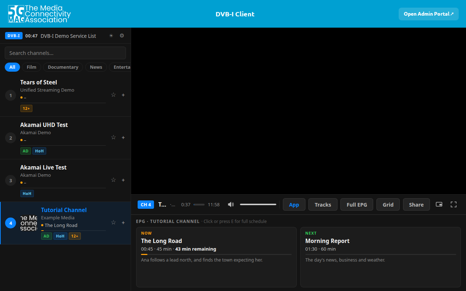Click the 5G MAG logo in header
Viewport: 466px width, 291px height.
[39, 14]
